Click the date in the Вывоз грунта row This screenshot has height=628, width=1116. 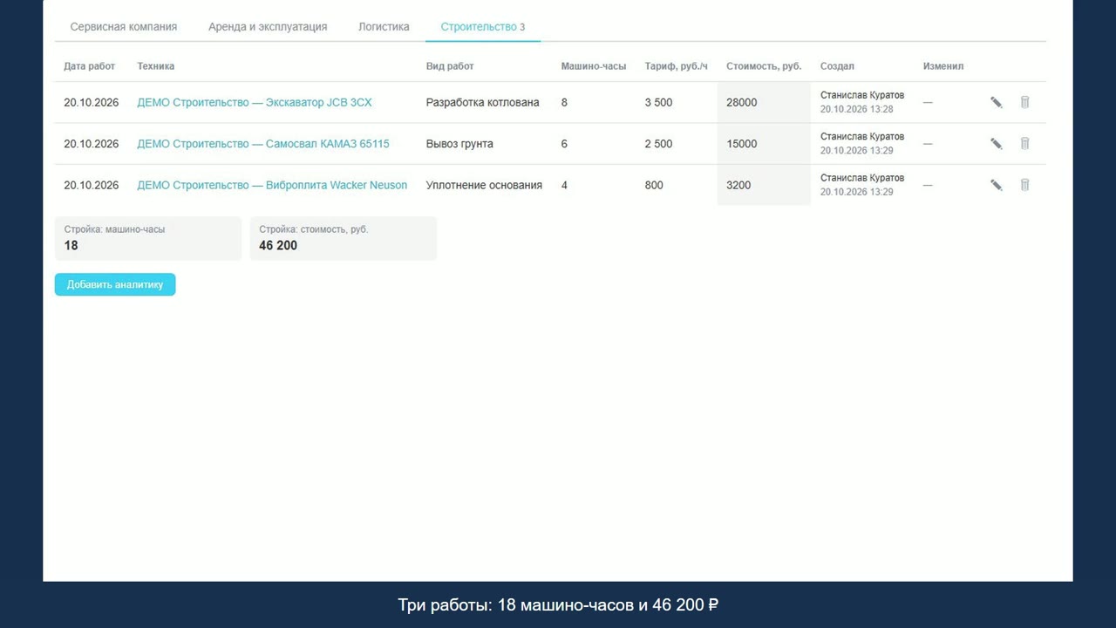pyautogui.click(x=92, y=144)
